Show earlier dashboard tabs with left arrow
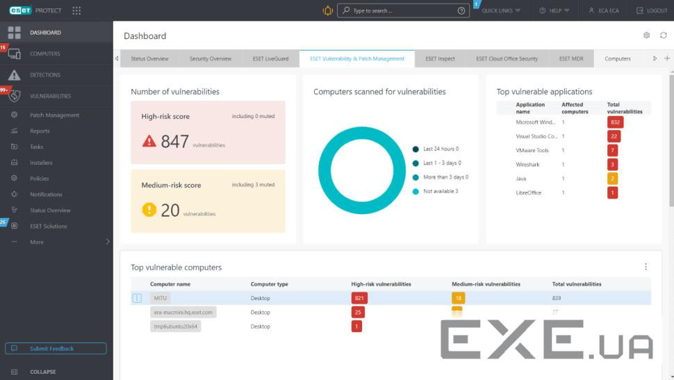674x380 pixels. [117, 58]
